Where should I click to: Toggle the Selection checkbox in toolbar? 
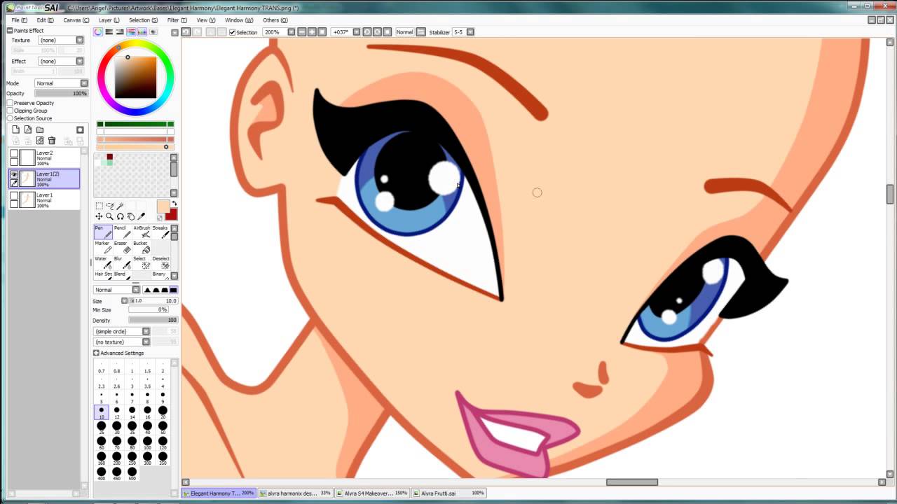tap(233, 32)
